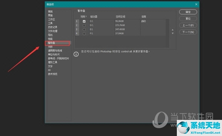Enable the F:\ scratch disk checkbox
This screenshot has width=222, height=136.
pos(84,34)
